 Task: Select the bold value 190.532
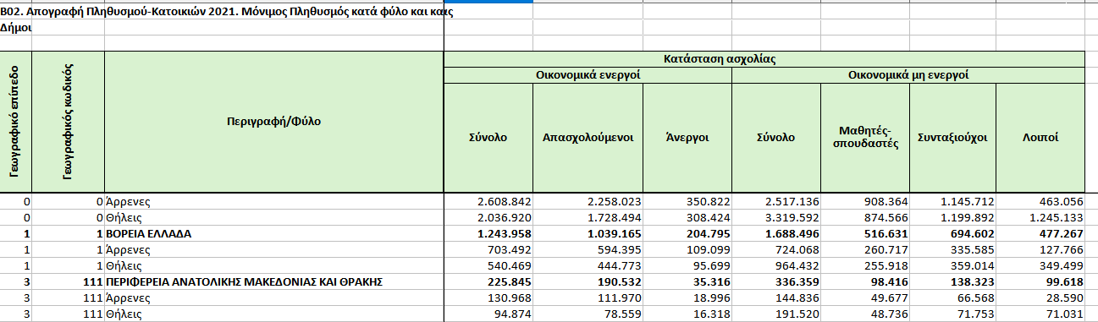pyautogui.click(x=588, y=282)
